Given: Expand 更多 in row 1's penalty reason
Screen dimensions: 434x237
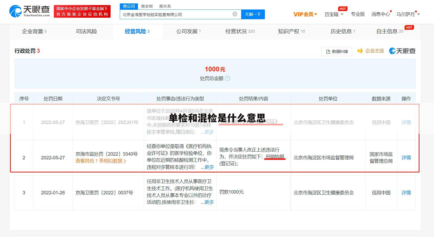Looking at the screenshot, I should point(209,132).
